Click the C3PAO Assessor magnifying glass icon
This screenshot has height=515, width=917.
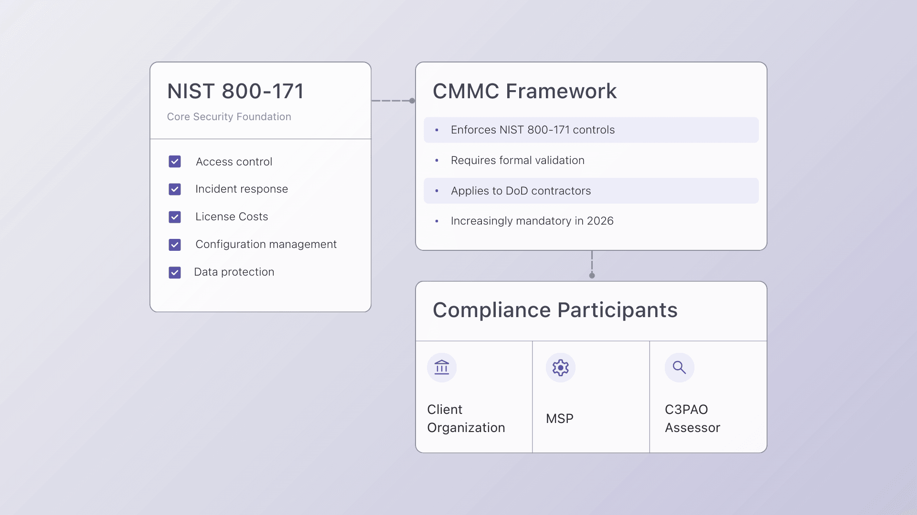679,368
